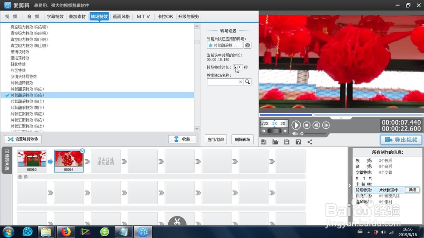Image resolution: width=424 pixels, height=238 pixels.
Task: Click the jog speed wheel slider
Action: (274, 131)
